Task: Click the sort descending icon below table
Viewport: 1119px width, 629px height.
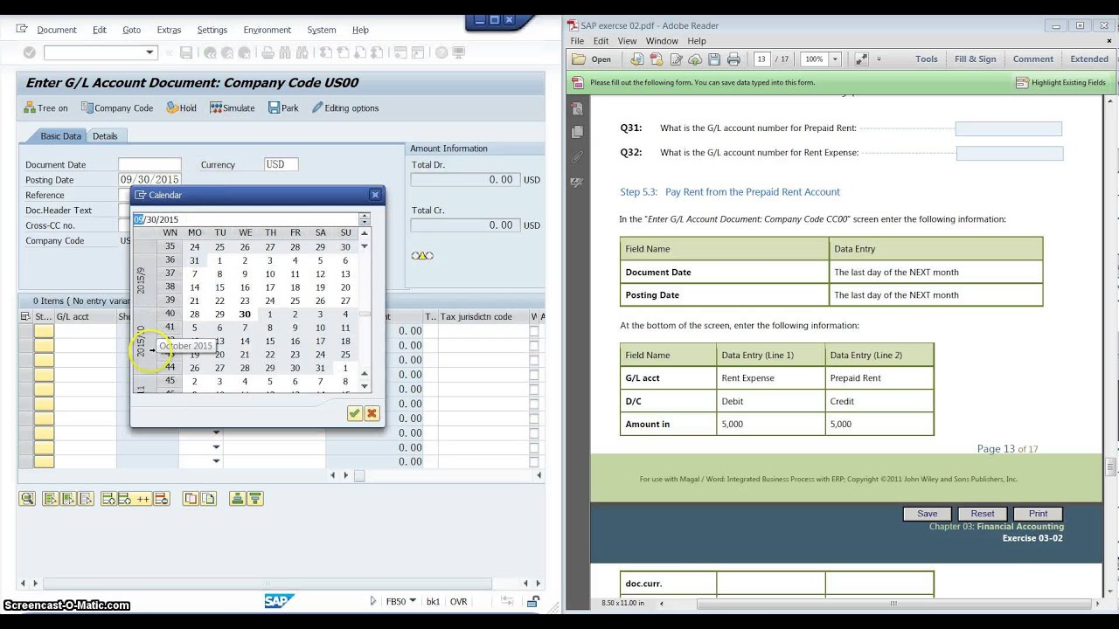Action: coord(254,499)
